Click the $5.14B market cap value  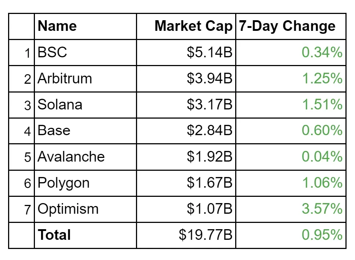(209, 53)
